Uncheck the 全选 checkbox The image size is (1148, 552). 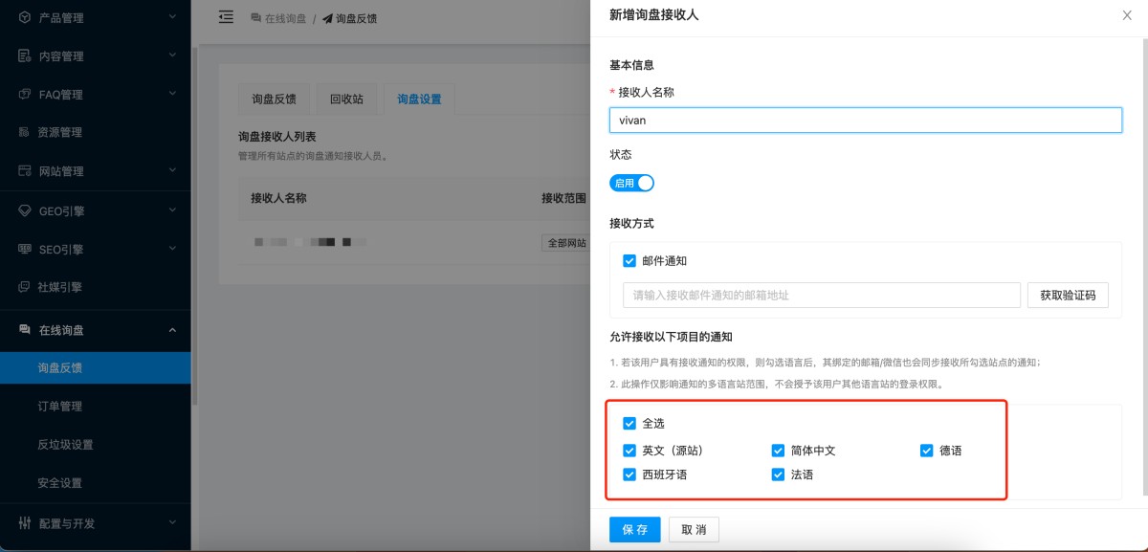(x=629, y=423)
